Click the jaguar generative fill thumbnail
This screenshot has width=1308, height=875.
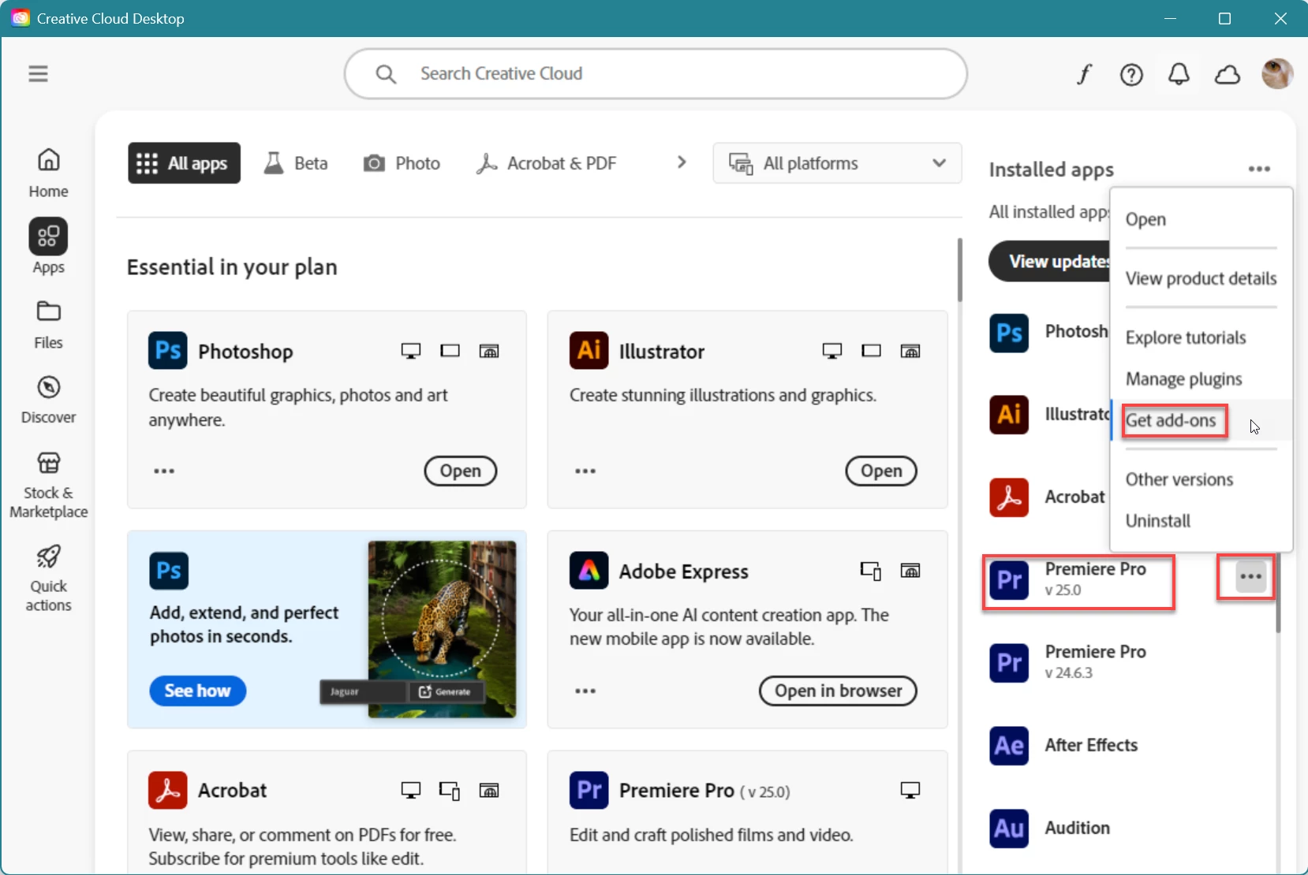tap(442, 629)
